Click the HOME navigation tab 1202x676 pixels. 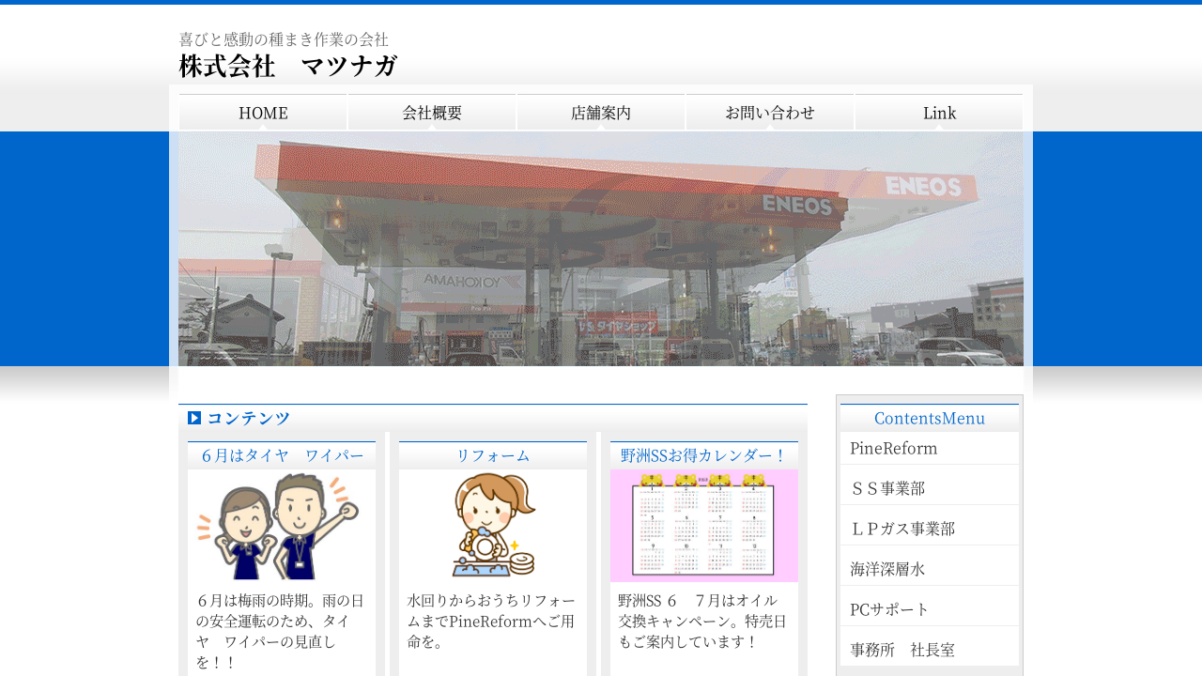(x=263, y=113)
